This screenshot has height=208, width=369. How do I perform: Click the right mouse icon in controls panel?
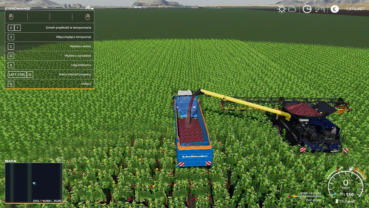tap(88, 17)
